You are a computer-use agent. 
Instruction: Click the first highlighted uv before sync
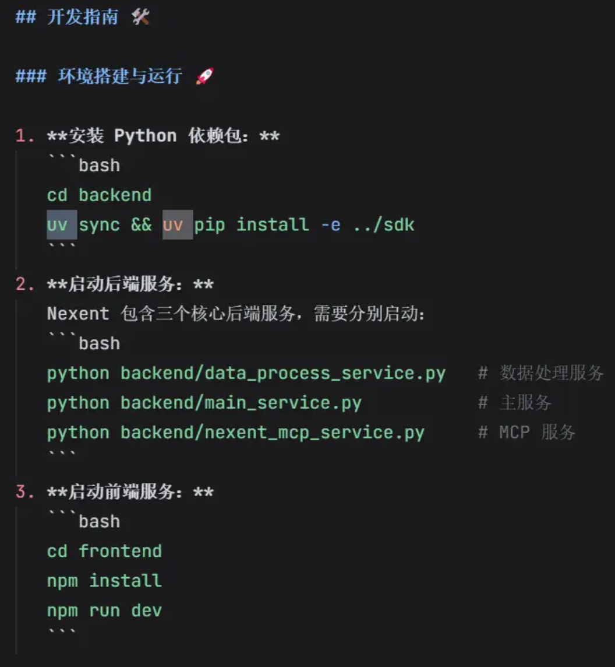(x=58, y=224)
